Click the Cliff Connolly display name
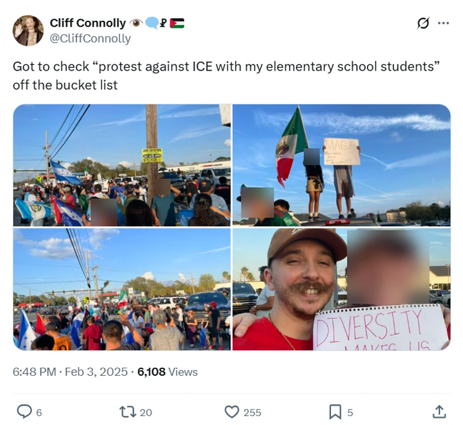 click(88, 23)
